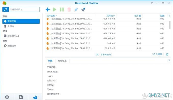Click the DL: 0 bytes/s speed indicator
The height and width of the screenshot is (100, 173).
[103, 55]
